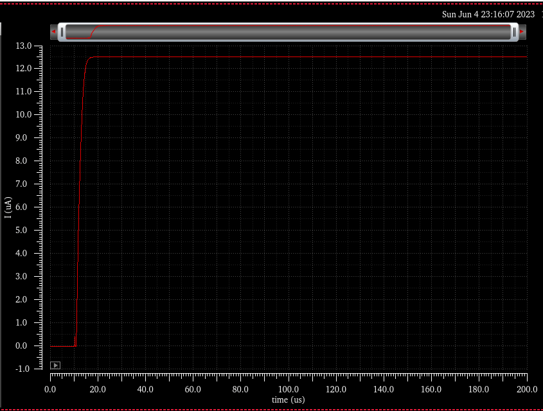The height and width of the screenshot is (411, 543).
Task: Select the "time (us)" X-axis label
Action: coord(288,400)
